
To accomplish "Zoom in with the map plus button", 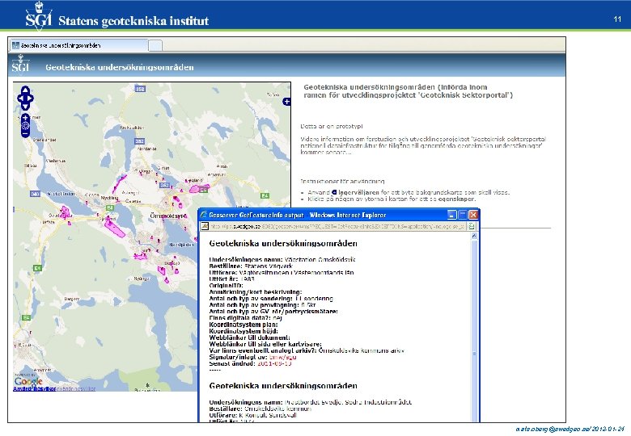I will 25,118.
